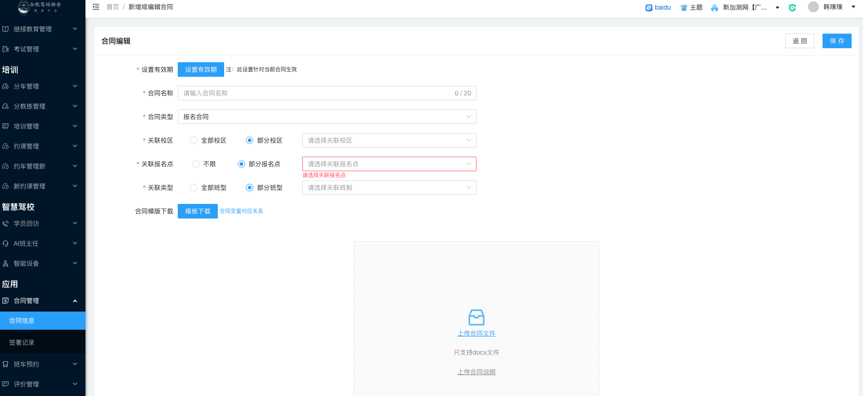
Task: Focus the 合同名称 input field
Action: click(x=327, y=93)
